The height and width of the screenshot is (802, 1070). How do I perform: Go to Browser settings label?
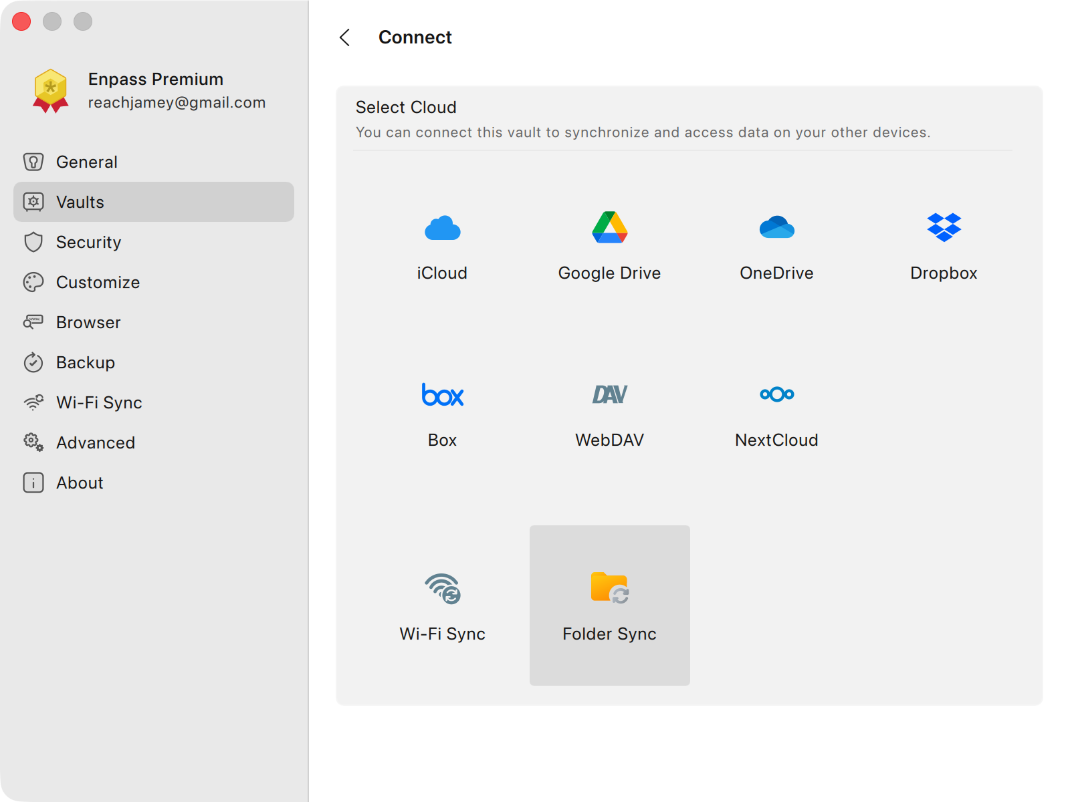coord(89,322)
